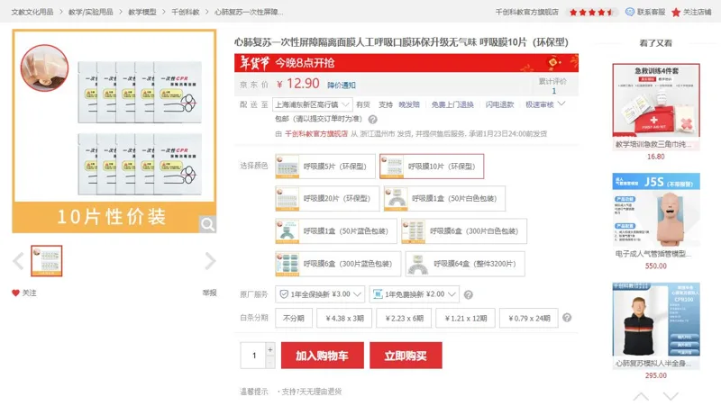The image size is (721, 406).
Task: Click the heart 关注 icon under the gallery
Action: tap(15, 293)
